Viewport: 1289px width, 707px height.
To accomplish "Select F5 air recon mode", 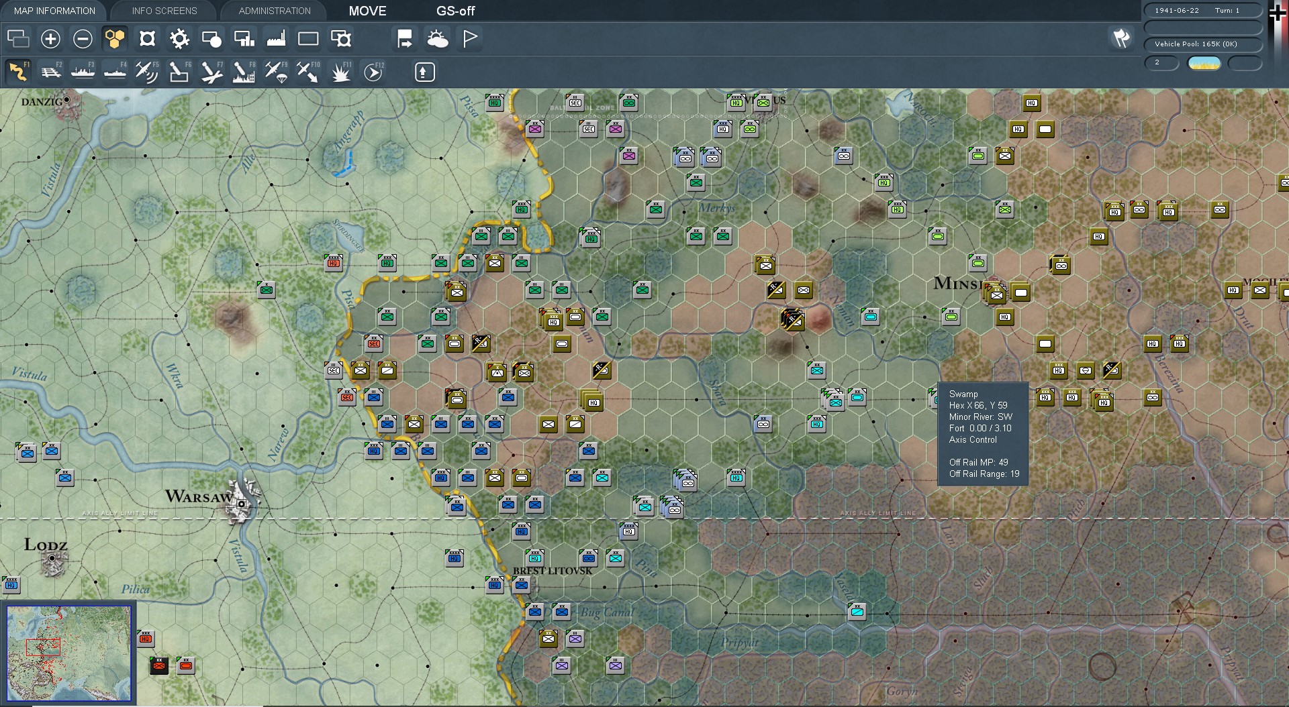I will (147, 71).
